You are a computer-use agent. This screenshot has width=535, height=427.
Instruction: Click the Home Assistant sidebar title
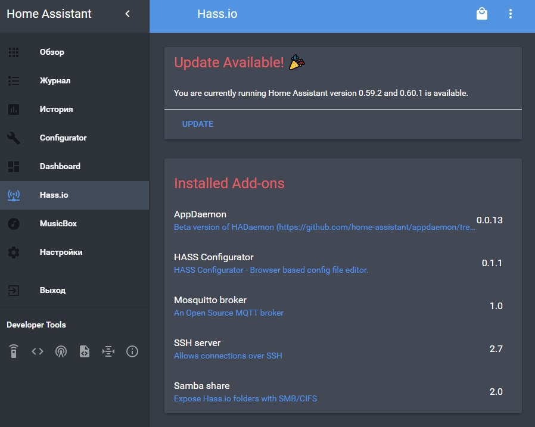[x=49, y=14]
